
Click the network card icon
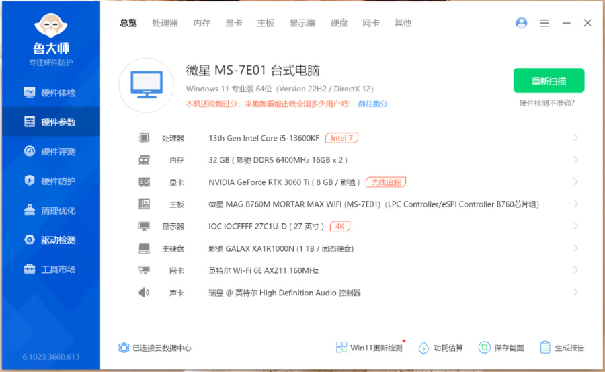(x=144, y=270)
